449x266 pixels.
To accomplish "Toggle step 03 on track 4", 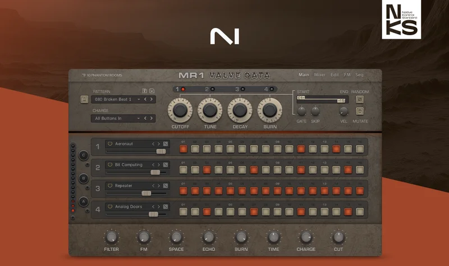I will point(207,212).
